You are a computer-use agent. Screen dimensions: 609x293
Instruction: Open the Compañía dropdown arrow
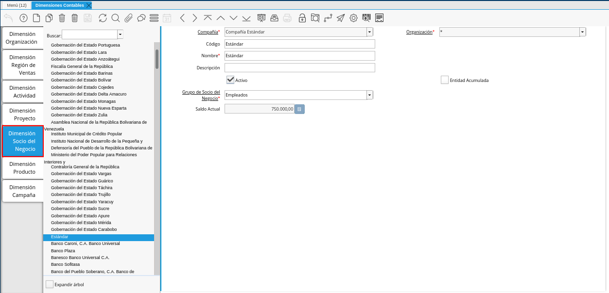[x=370, y=32]
